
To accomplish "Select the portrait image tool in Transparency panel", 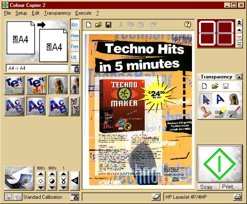I will tap(234, 99).
